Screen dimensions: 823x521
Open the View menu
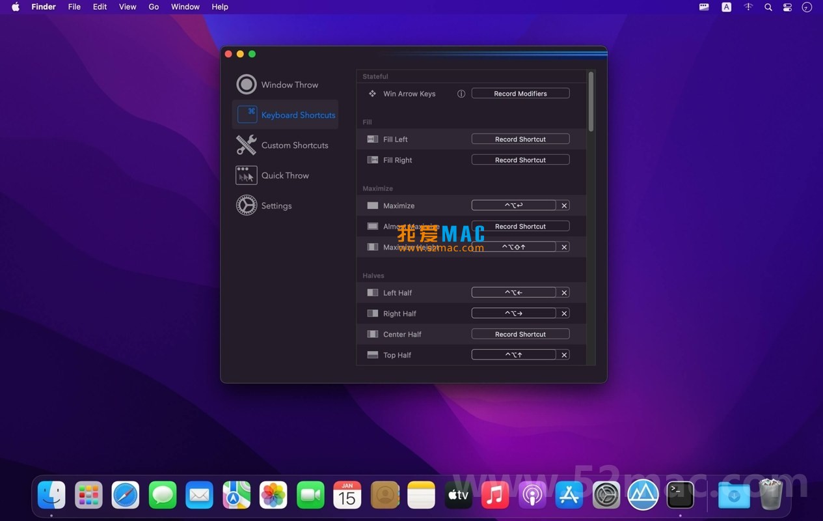tap(128, 7)
